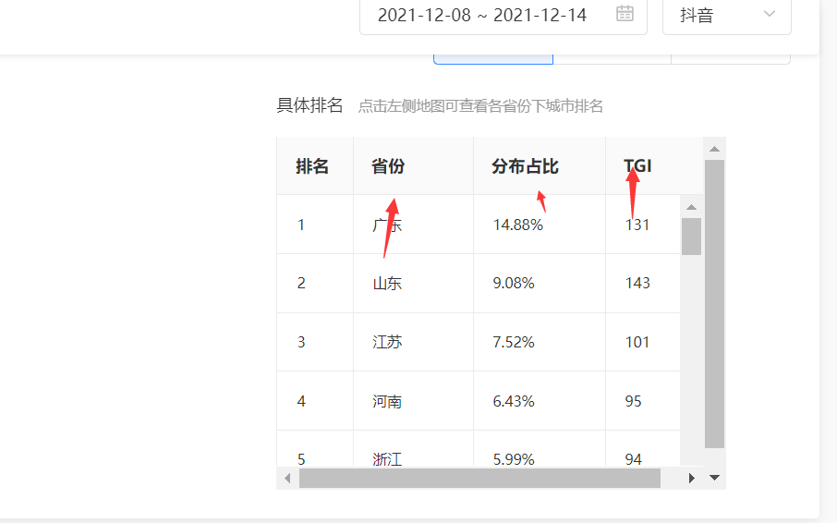Click the TGI value 143
Viewport: 837px width, 523px height.
click(x=637, y=283)
